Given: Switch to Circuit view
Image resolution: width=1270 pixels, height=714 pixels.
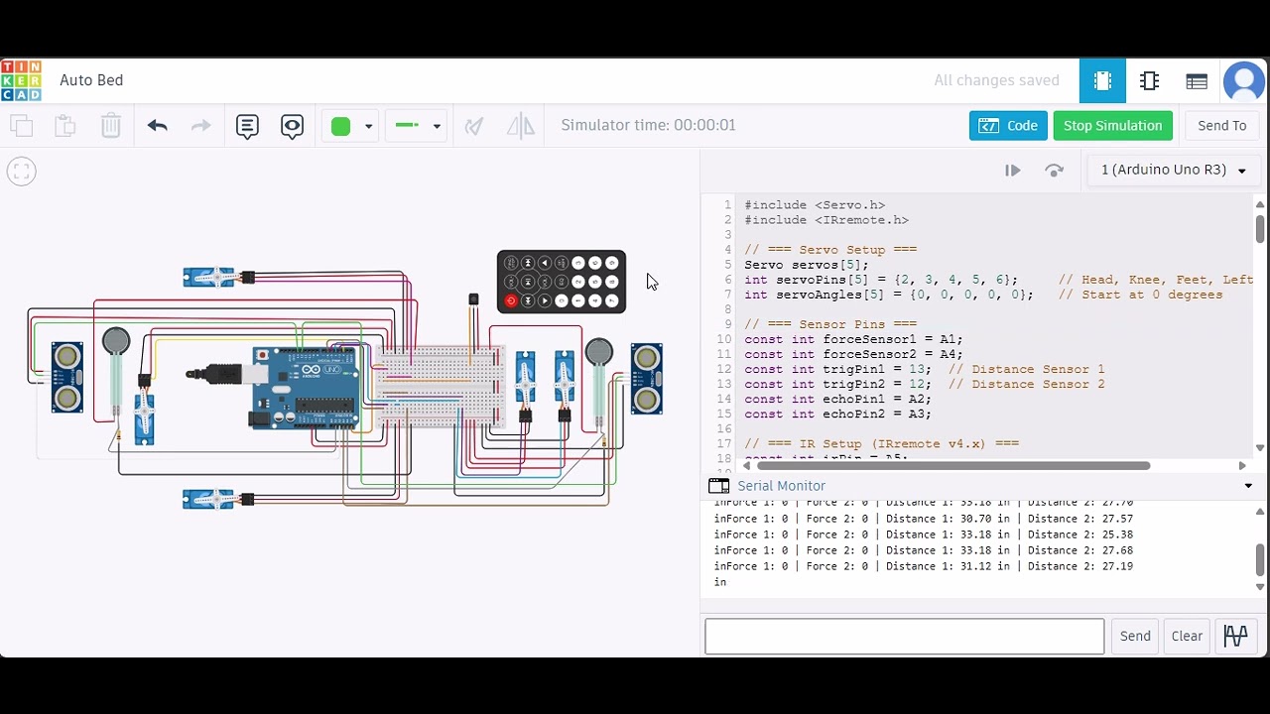Looking at the screenshot, I should point(1102,81).
